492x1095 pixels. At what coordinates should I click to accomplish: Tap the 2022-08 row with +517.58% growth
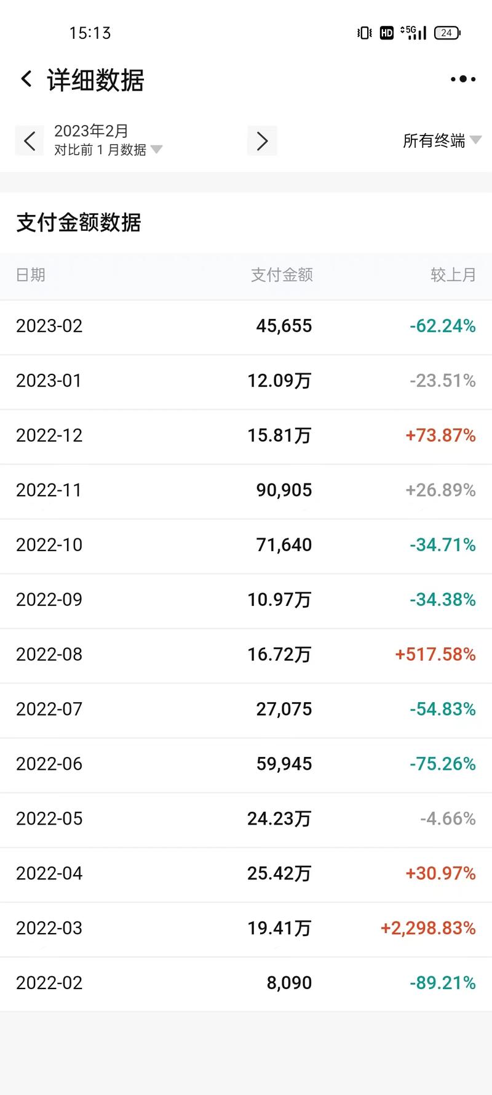(246, 654)
